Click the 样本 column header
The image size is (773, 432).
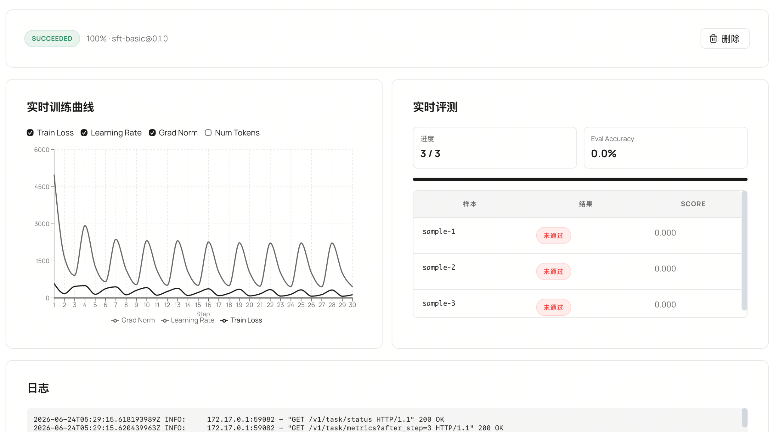coord(470,204)
